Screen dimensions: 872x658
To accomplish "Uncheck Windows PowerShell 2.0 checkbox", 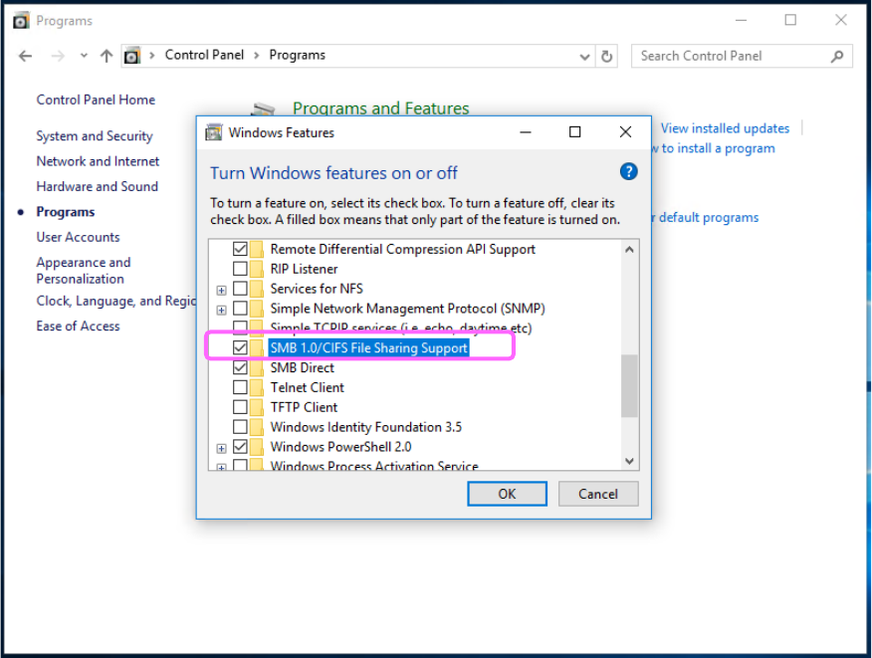I will click(x=240, y=447).
